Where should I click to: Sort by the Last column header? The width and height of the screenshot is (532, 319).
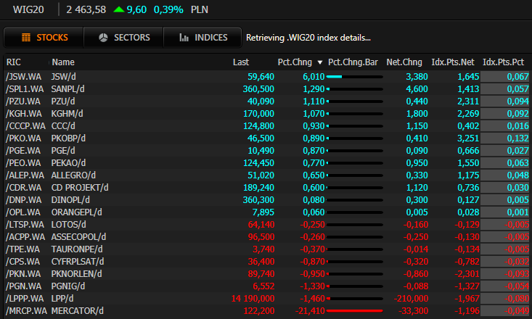click(x=240, y=62)
